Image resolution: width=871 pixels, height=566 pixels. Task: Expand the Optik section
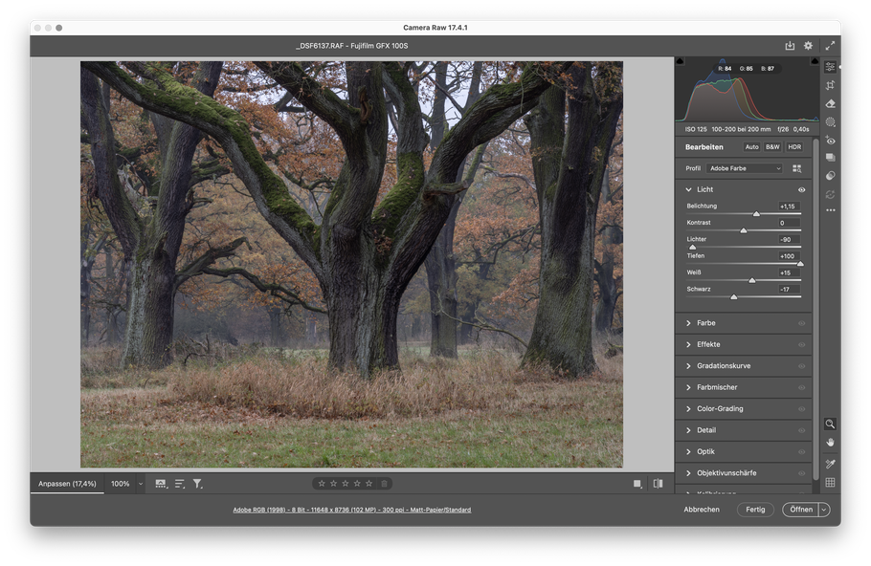689,451
